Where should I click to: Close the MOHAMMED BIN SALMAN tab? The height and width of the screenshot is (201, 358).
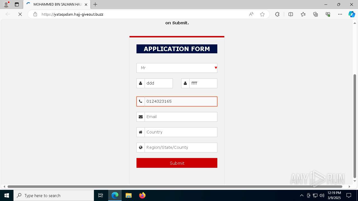pos(86,4)
